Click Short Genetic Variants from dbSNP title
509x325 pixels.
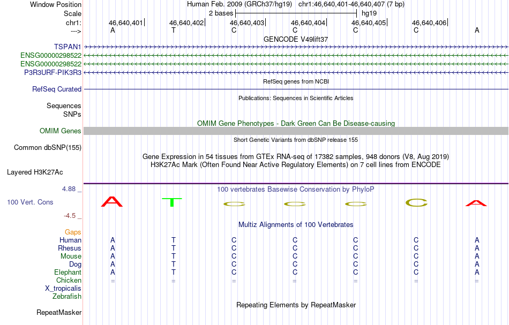pos(296,140)
